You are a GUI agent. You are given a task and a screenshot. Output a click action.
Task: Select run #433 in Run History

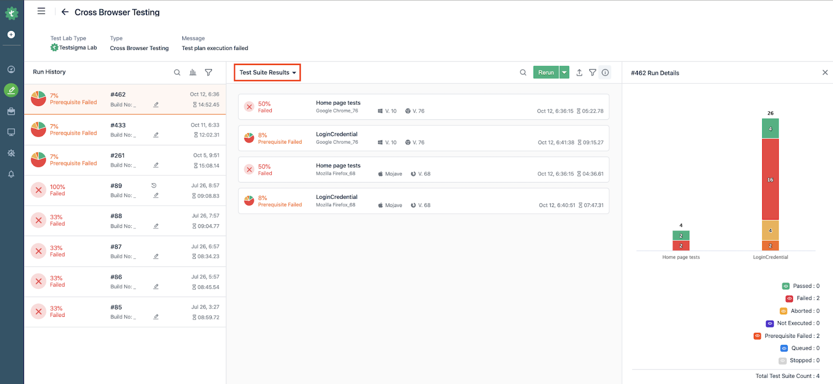point(125,130)
